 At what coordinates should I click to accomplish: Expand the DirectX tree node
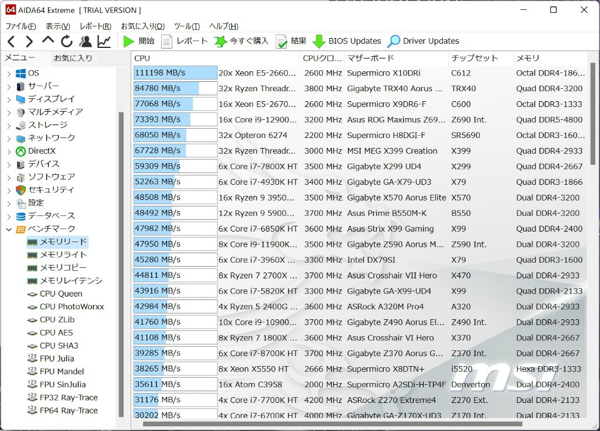point(9,151)
